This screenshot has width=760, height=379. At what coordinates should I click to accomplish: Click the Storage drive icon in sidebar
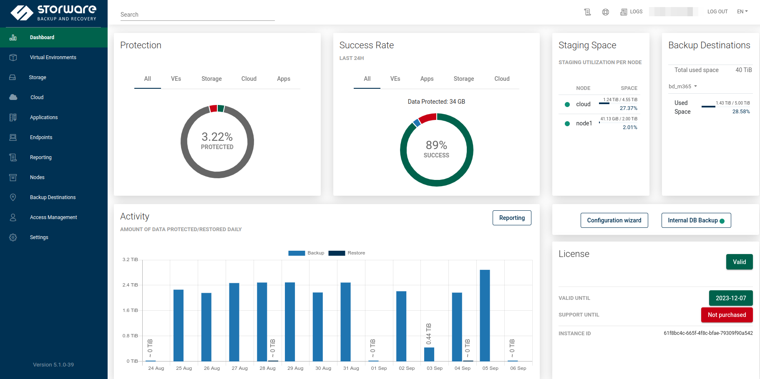pyautogui.click(x=13, y=77)
